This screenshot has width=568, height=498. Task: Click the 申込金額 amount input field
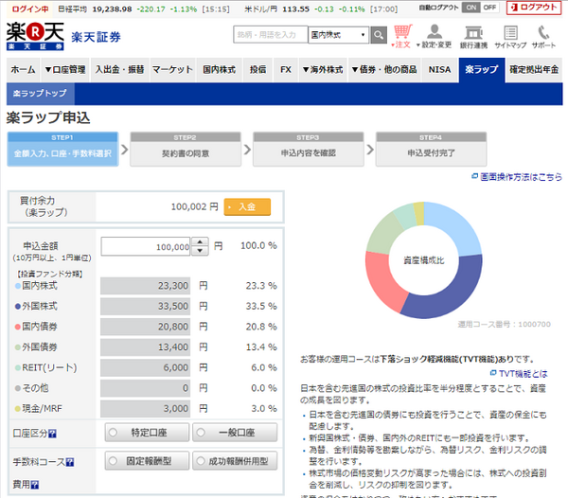[x=146, y=247]
